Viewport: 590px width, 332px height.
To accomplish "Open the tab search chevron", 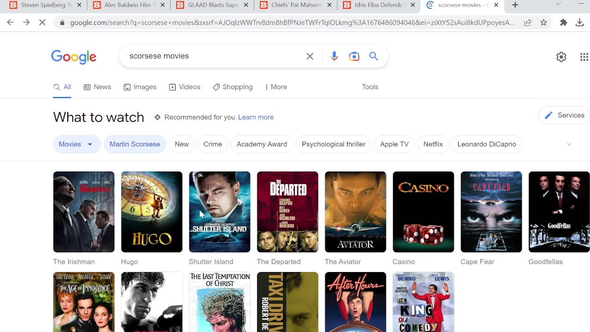I will point(558,4).
